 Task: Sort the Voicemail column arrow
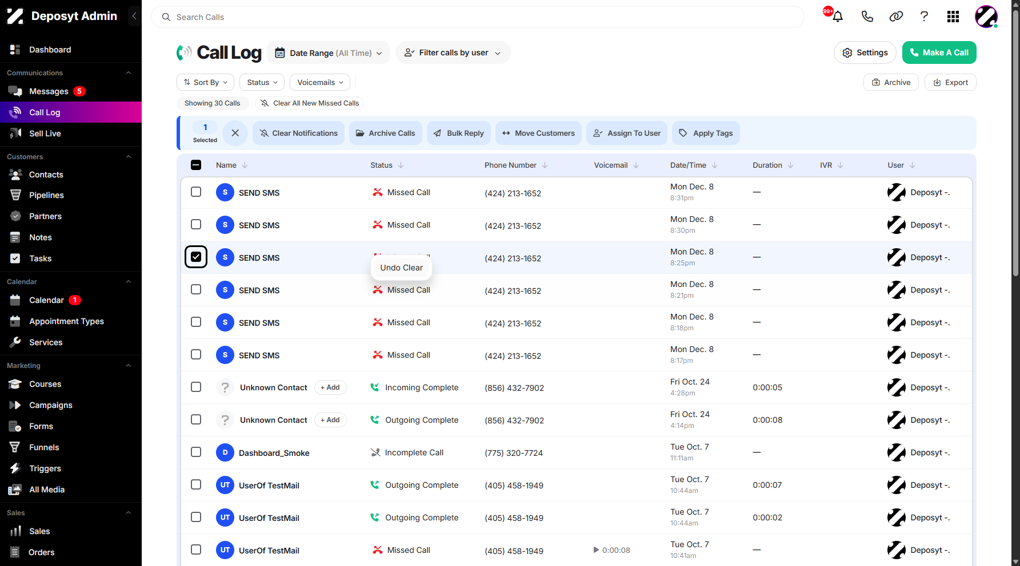[636, 165]
